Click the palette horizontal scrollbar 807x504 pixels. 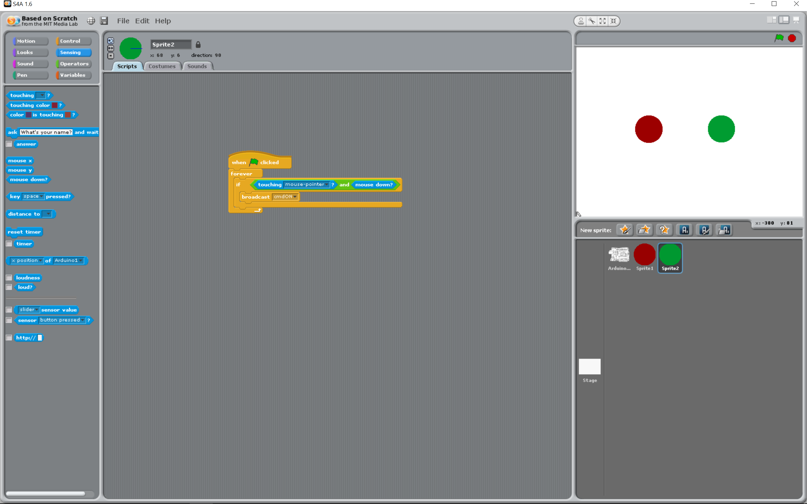[45, 494]
